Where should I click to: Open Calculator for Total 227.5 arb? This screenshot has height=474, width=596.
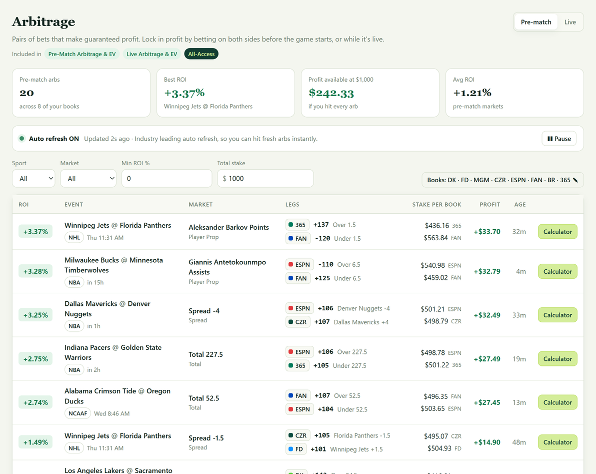557,359
